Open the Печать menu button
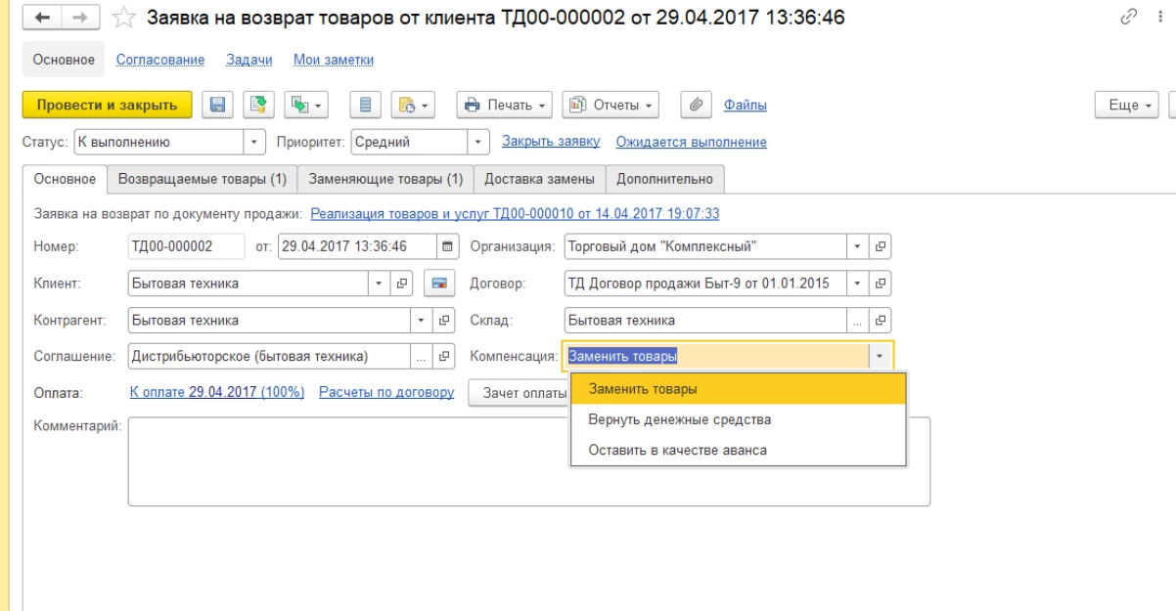1176x611 pixels. click(x=505, y=105)
